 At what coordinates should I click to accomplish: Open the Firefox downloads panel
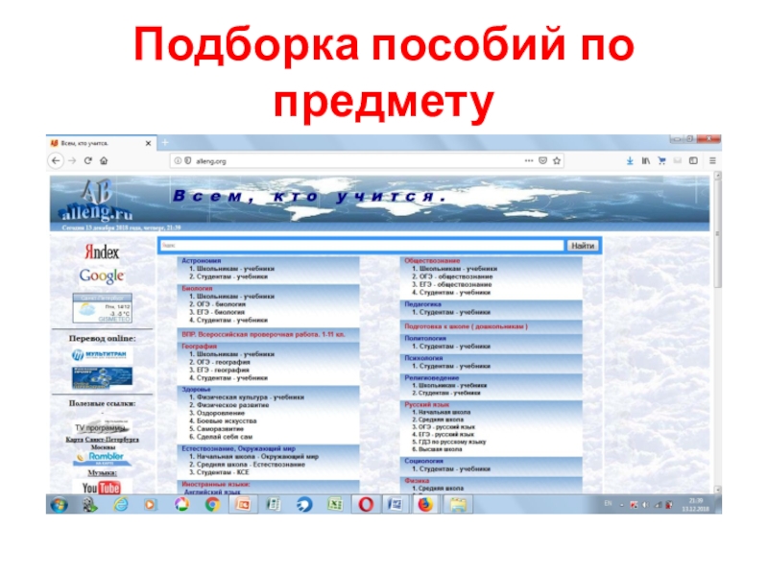[x=630, y=160]
